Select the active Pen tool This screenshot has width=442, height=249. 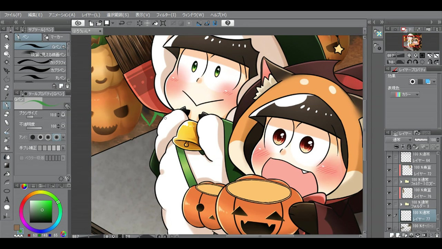point(7,105)
